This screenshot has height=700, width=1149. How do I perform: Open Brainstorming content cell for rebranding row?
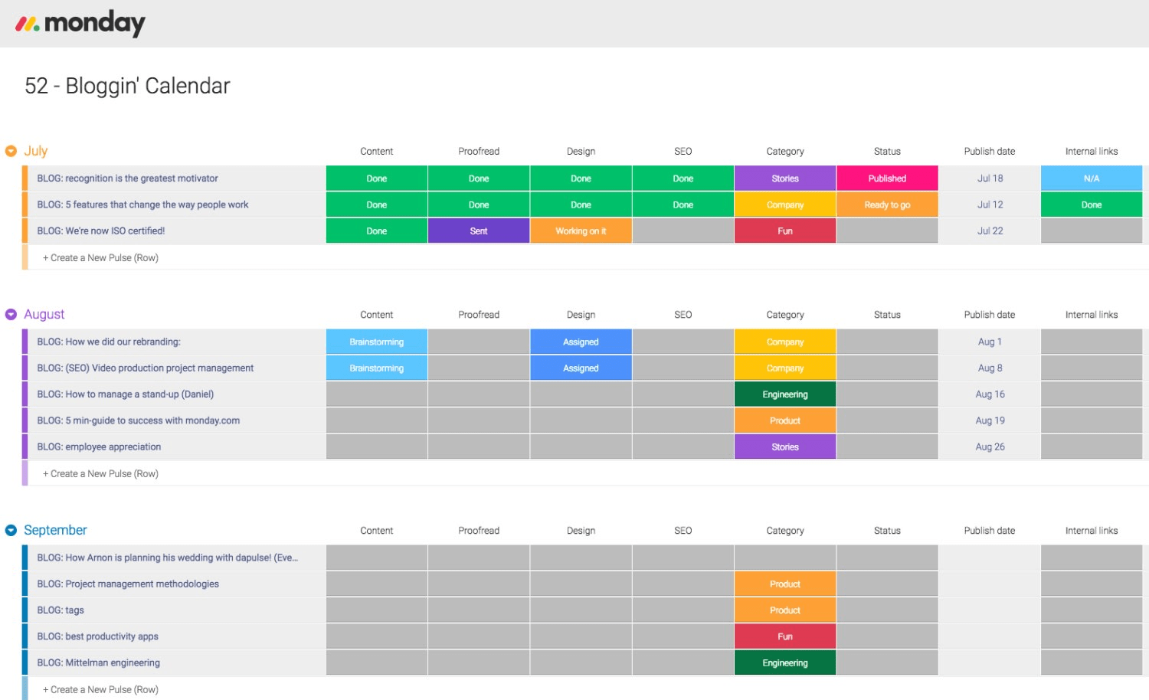point(377,342)
